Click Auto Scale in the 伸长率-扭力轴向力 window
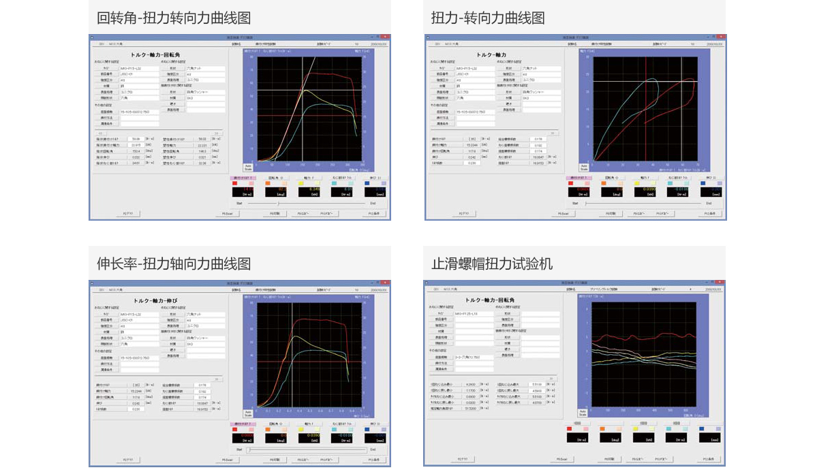Viewport: 817px width, 472px height. coord(248,413)
